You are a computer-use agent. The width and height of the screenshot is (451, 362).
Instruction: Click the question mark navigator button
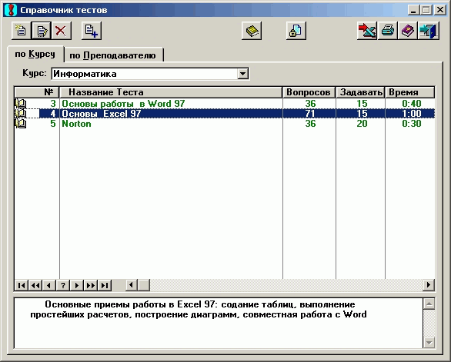(62, 285)
